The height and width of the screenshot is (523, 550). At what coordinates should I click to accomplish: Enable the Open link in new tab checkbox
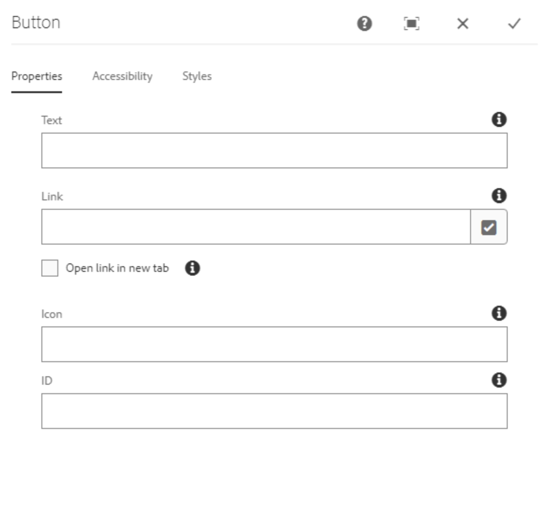50,268
